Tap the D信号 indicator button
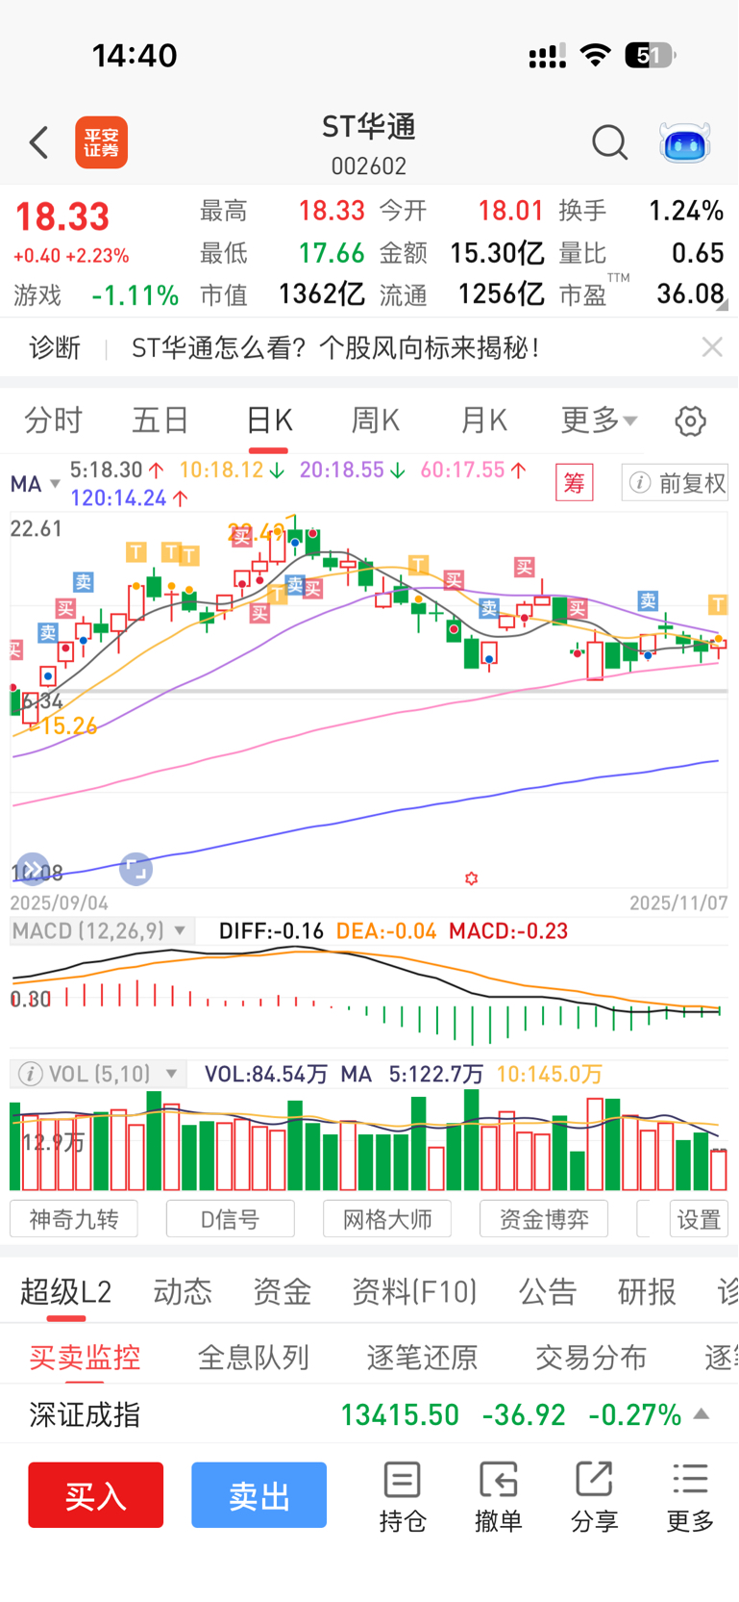 coord(231,1219)
